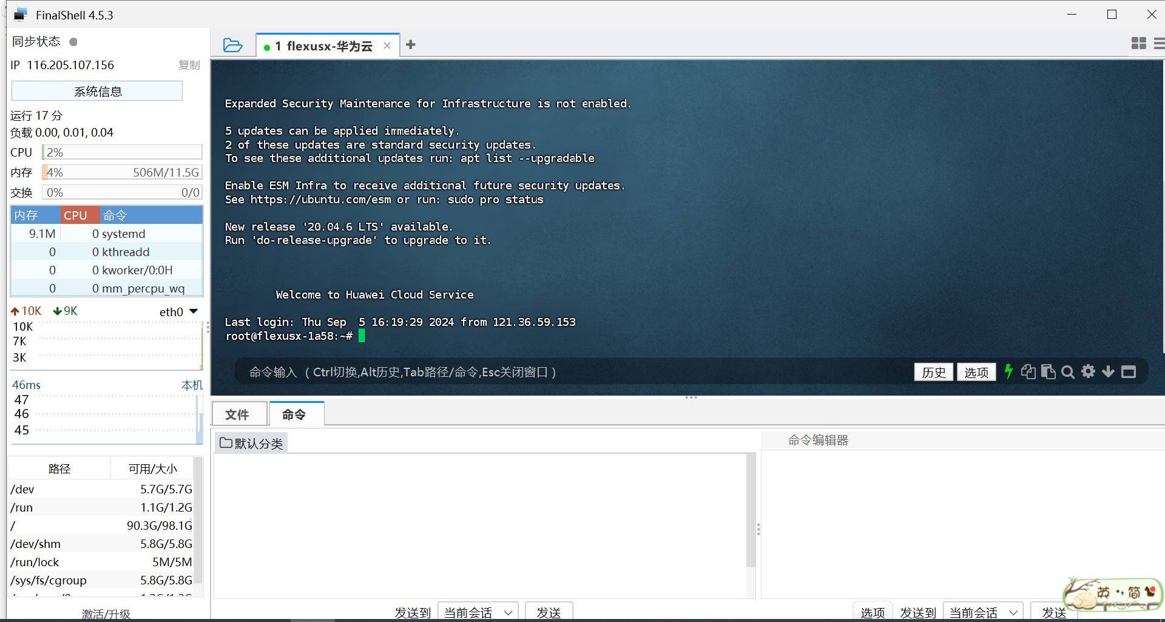Click the 系统信息 button
This screenshot has height=622, width=1165.
pyautogui.click(x=97, y=91)
